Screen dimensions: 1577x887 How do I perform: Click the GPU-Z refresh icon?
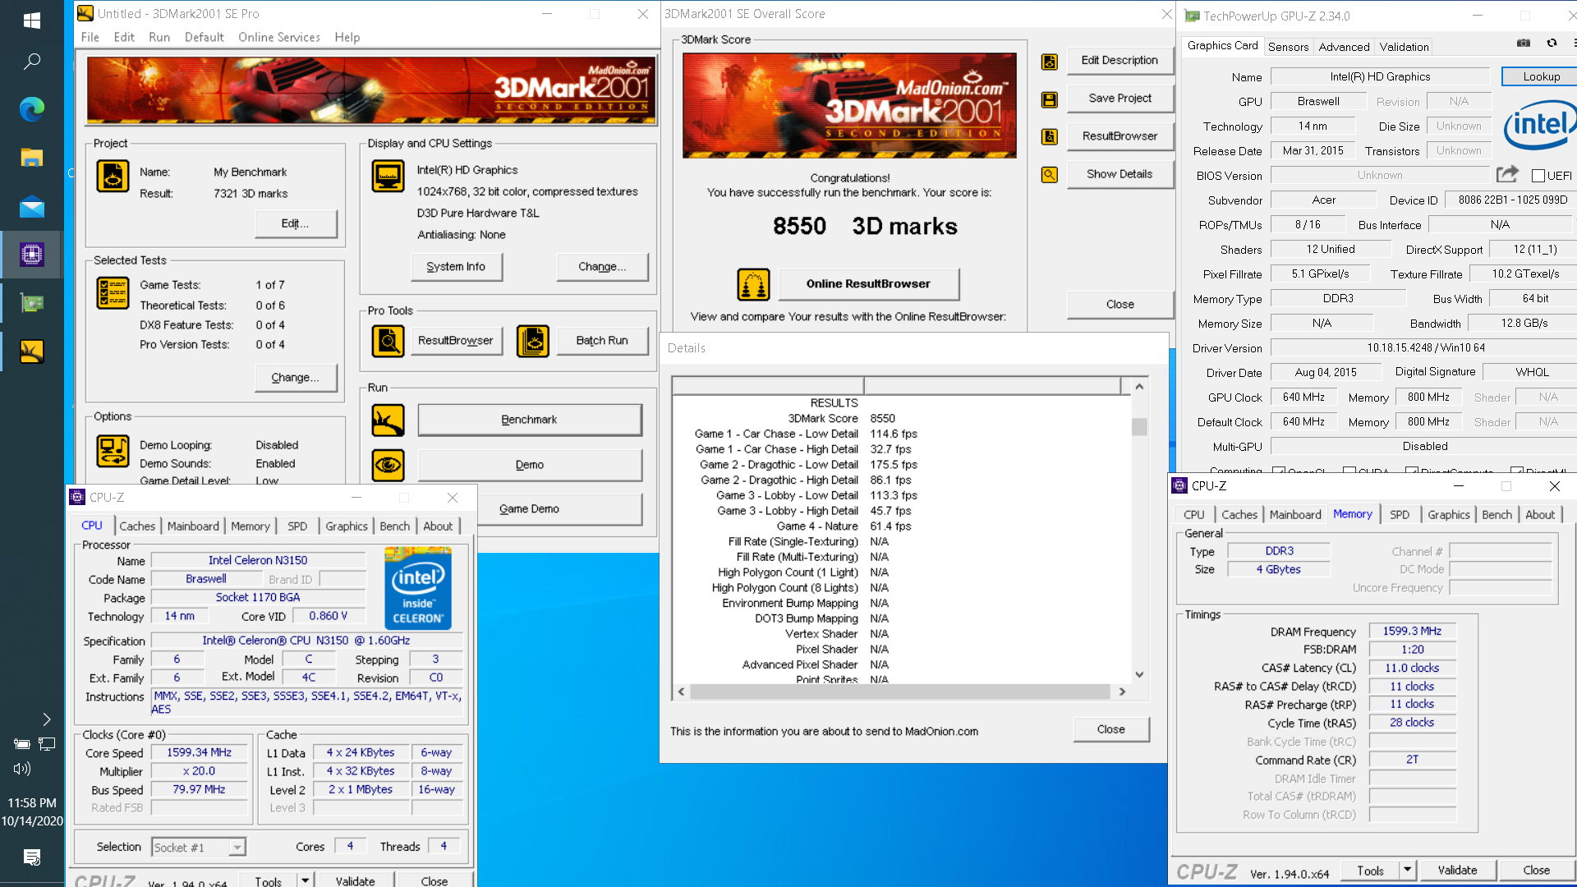(x=1552, y=43)
